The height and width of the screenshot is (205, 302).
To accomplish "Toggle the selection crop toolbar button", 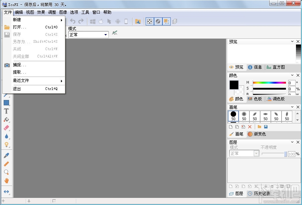I will pos(166,21).
